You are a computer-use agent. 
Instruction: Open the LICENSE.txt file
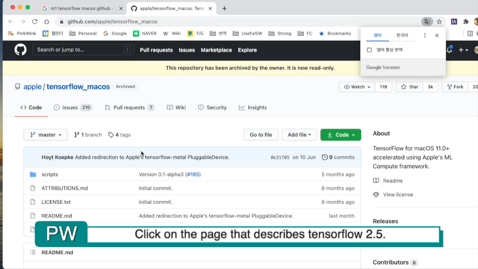(x=56, y=202)
